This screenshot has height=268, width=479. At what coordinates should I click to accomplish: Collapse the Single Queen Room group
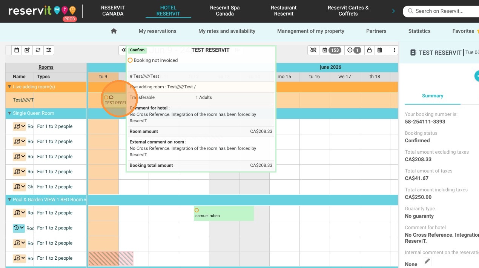click(9, 113)
